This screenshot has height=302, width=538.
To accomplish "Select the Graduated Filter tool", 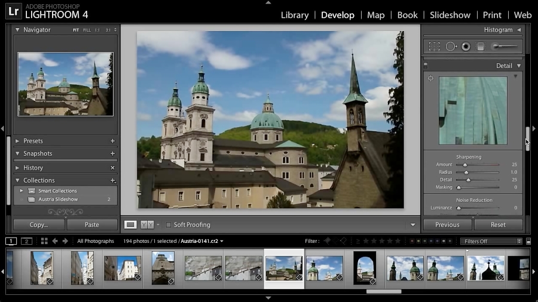I will tap(481, 46).
